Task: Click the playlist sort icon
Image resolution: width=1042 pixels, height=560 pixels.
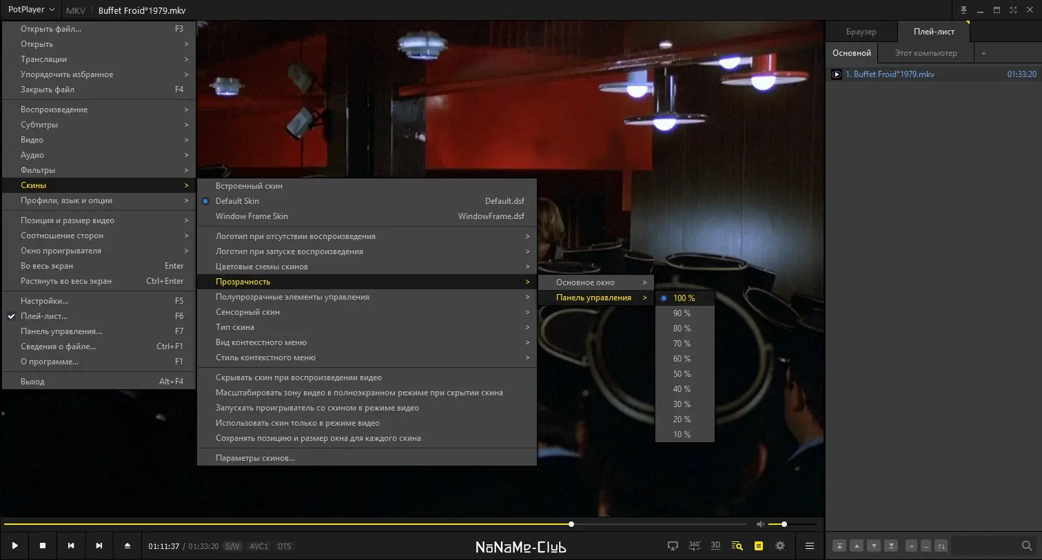Action: pos(941,546)
